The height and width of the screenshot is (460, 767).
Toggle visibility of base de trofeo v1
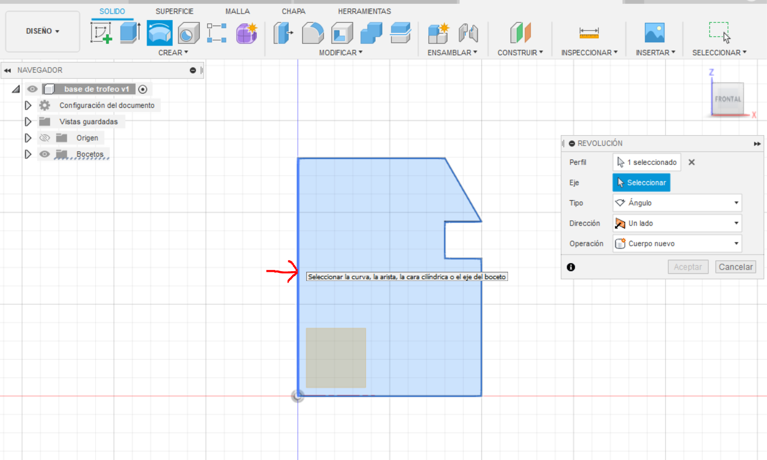point(33,89)
